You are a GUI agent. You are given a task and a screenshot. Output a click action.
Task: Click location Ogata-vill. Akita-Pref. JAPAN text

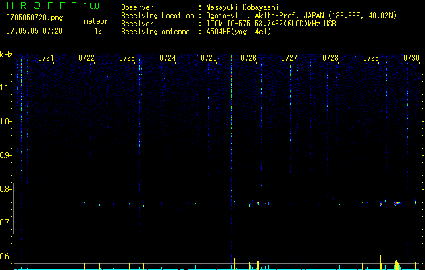click(264, 16)
